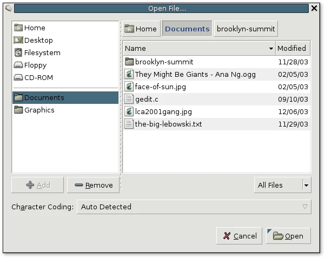Select the face-of-sun.jpg file name
This screenshot has height=258, width=325.
[160, 87]
